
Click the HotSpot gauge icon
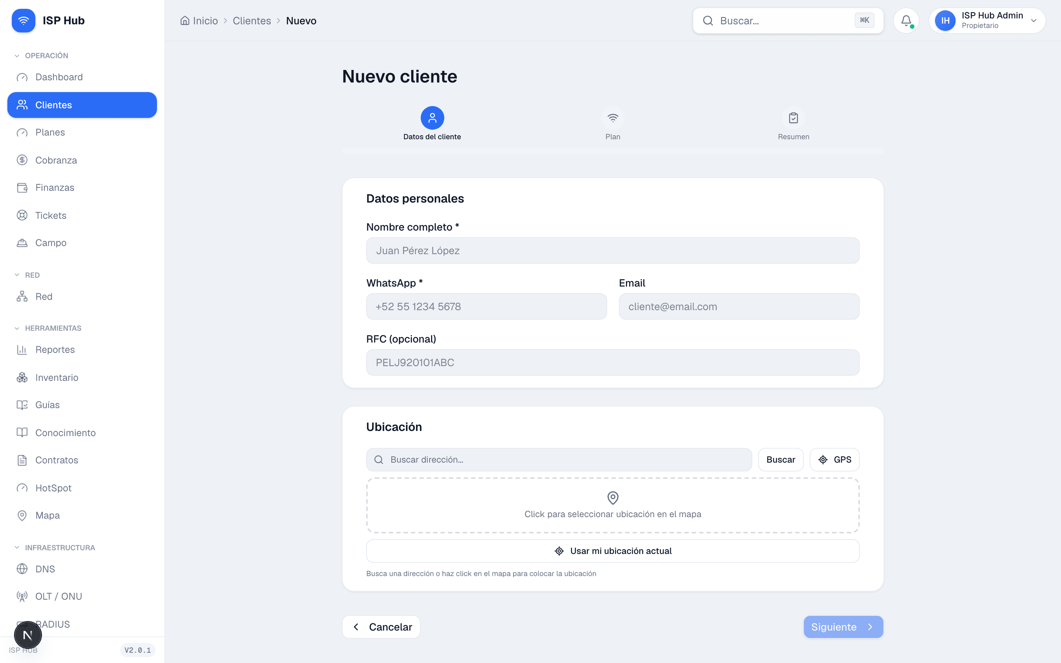(x=22, y=488)
